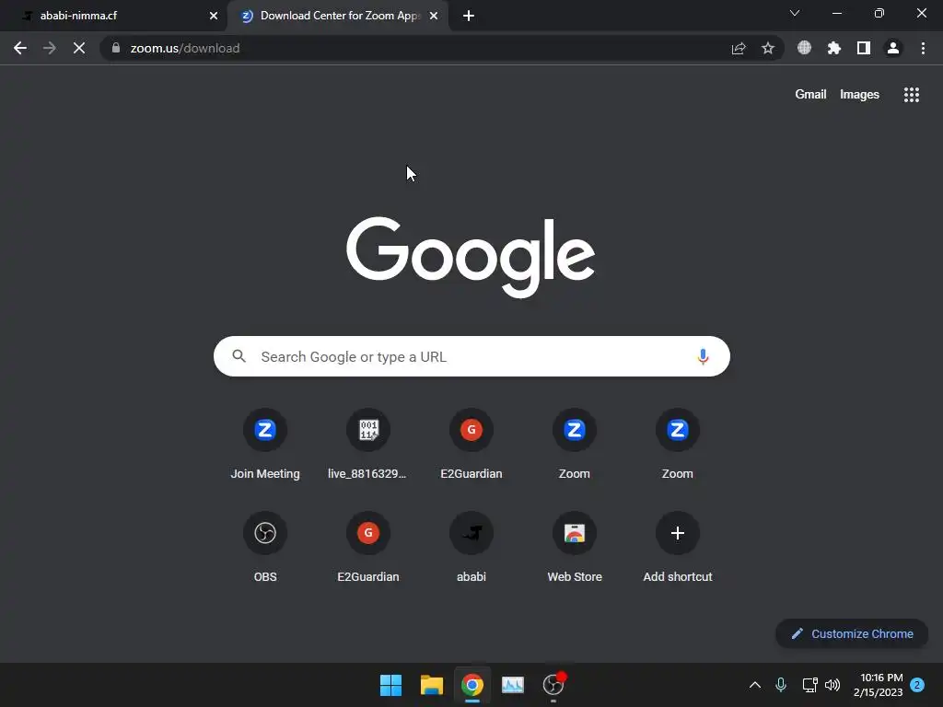Click the forward navigation arrow
The height and width of the screenshot is (707, 943).
tap(50, 48)
